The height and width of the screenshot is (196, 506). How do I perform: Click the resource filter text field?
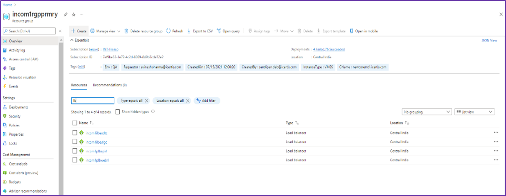[93, 101]
